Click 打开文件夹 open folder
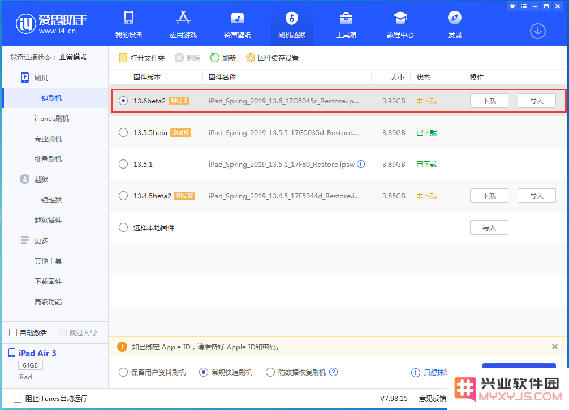This screenshot has width=569, height=410. (x=142, y=58)
